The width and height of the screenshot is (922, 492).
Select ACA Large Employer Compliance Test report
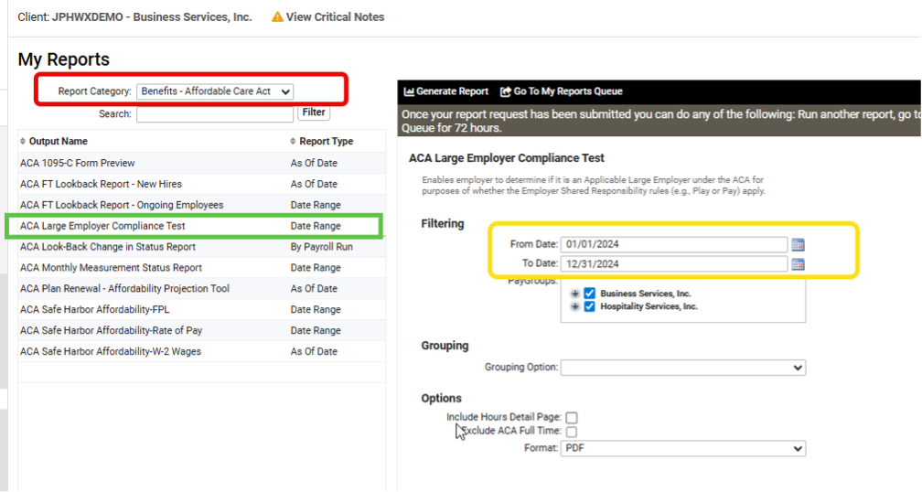pyautogui.click(x=102, y=226)
